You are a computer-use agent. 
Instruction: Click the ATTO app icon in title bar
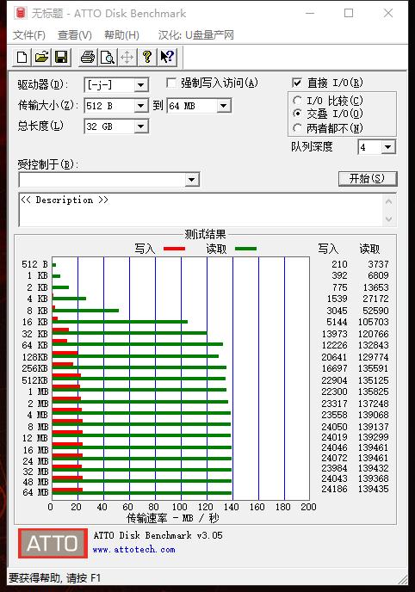pos(20,13)
